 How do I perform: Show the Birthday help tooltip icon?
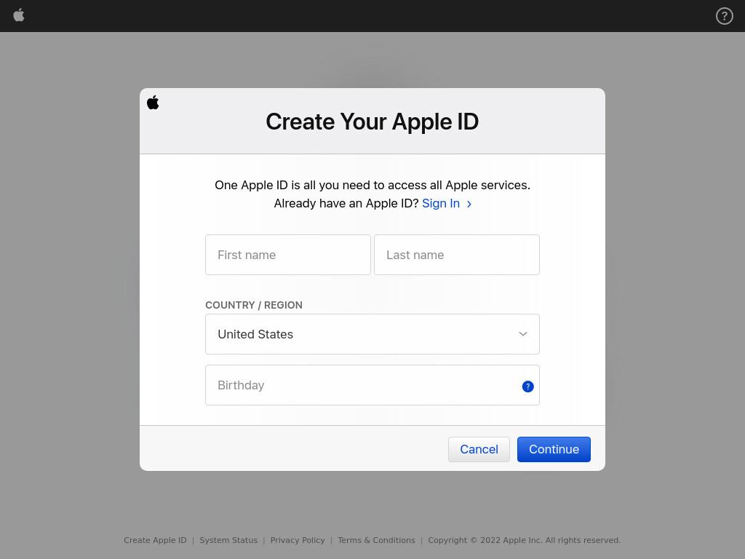tap(527, 386)
